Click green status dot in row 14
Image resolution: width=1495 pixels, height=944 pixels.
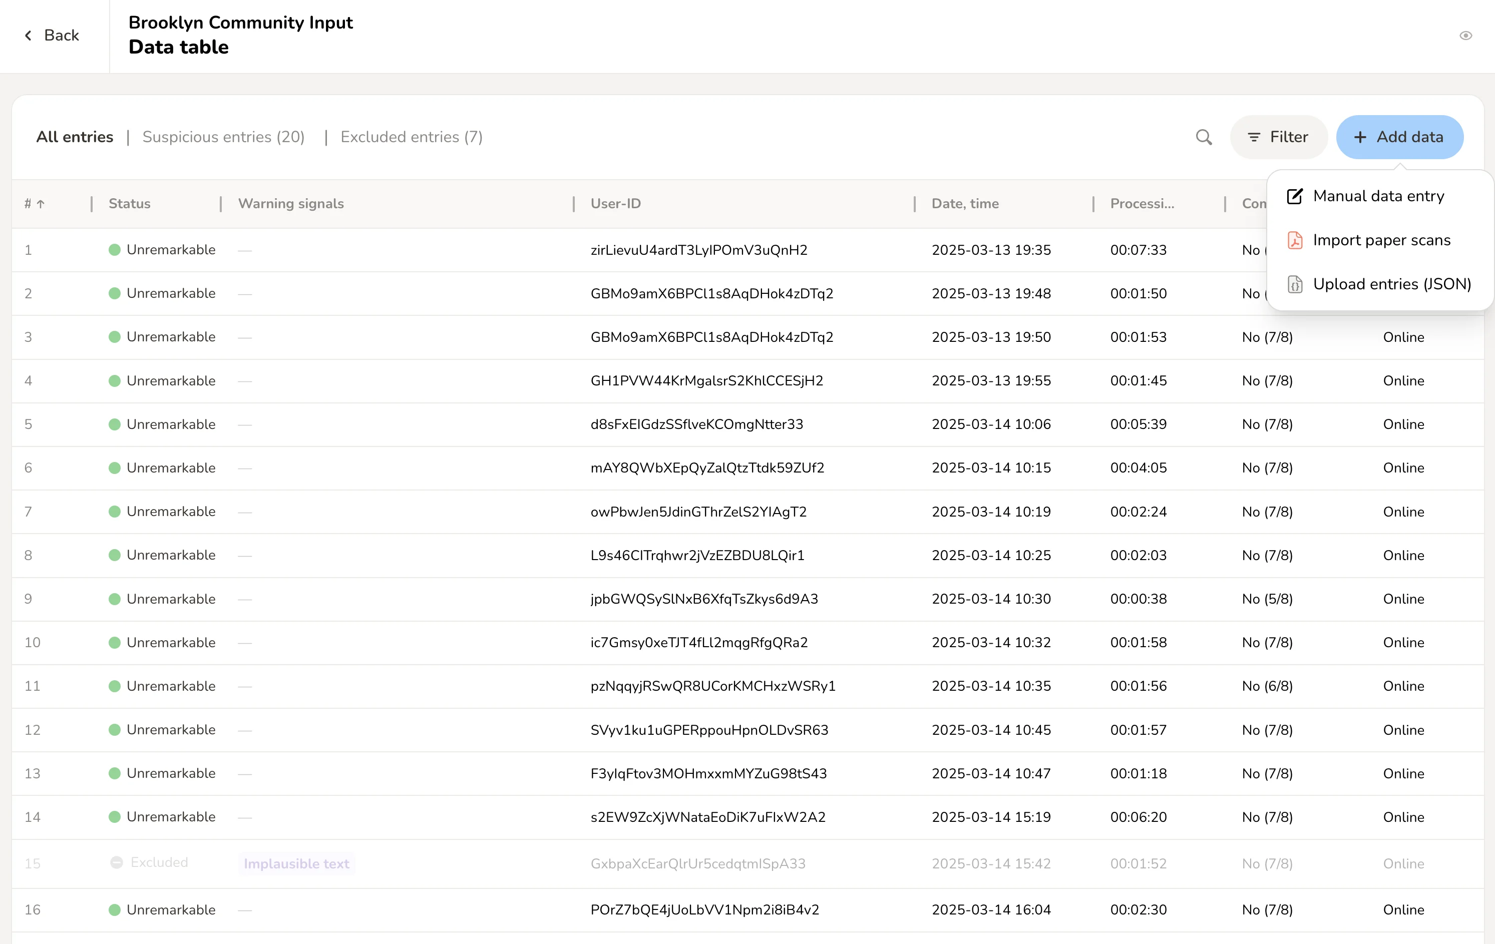pos(114,817)
